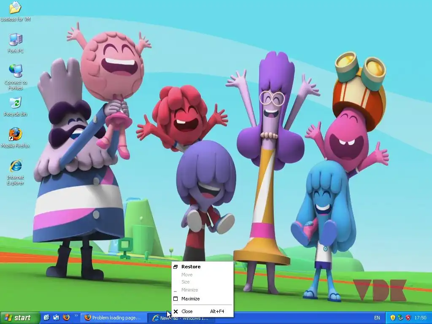Click the red shield security alert tray icon
432x324 pixels.
click(x=408, y=318)
